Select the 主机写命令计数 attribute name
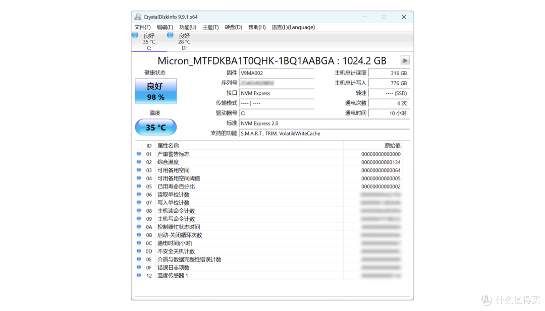The image size is (545, 311). tap(176, 219)
